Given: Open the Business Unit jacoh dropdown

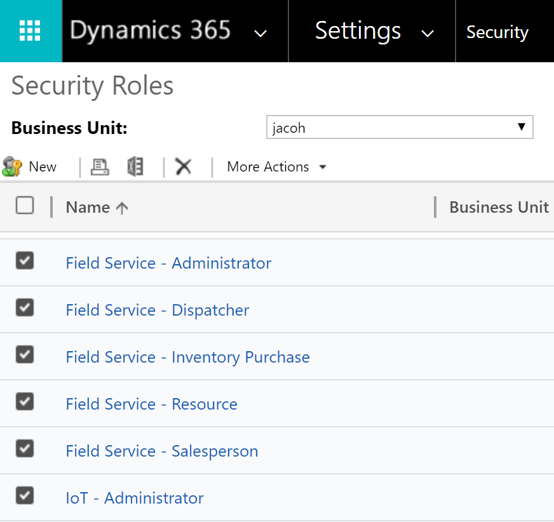Looking at the screenshot, I should coord(399,127).
